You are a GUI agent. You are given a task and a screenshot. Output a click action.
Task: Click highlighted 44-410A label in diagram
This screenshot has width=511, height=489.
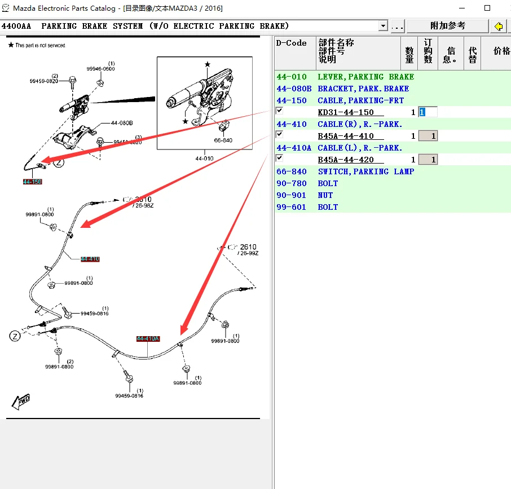click(148, 339)
